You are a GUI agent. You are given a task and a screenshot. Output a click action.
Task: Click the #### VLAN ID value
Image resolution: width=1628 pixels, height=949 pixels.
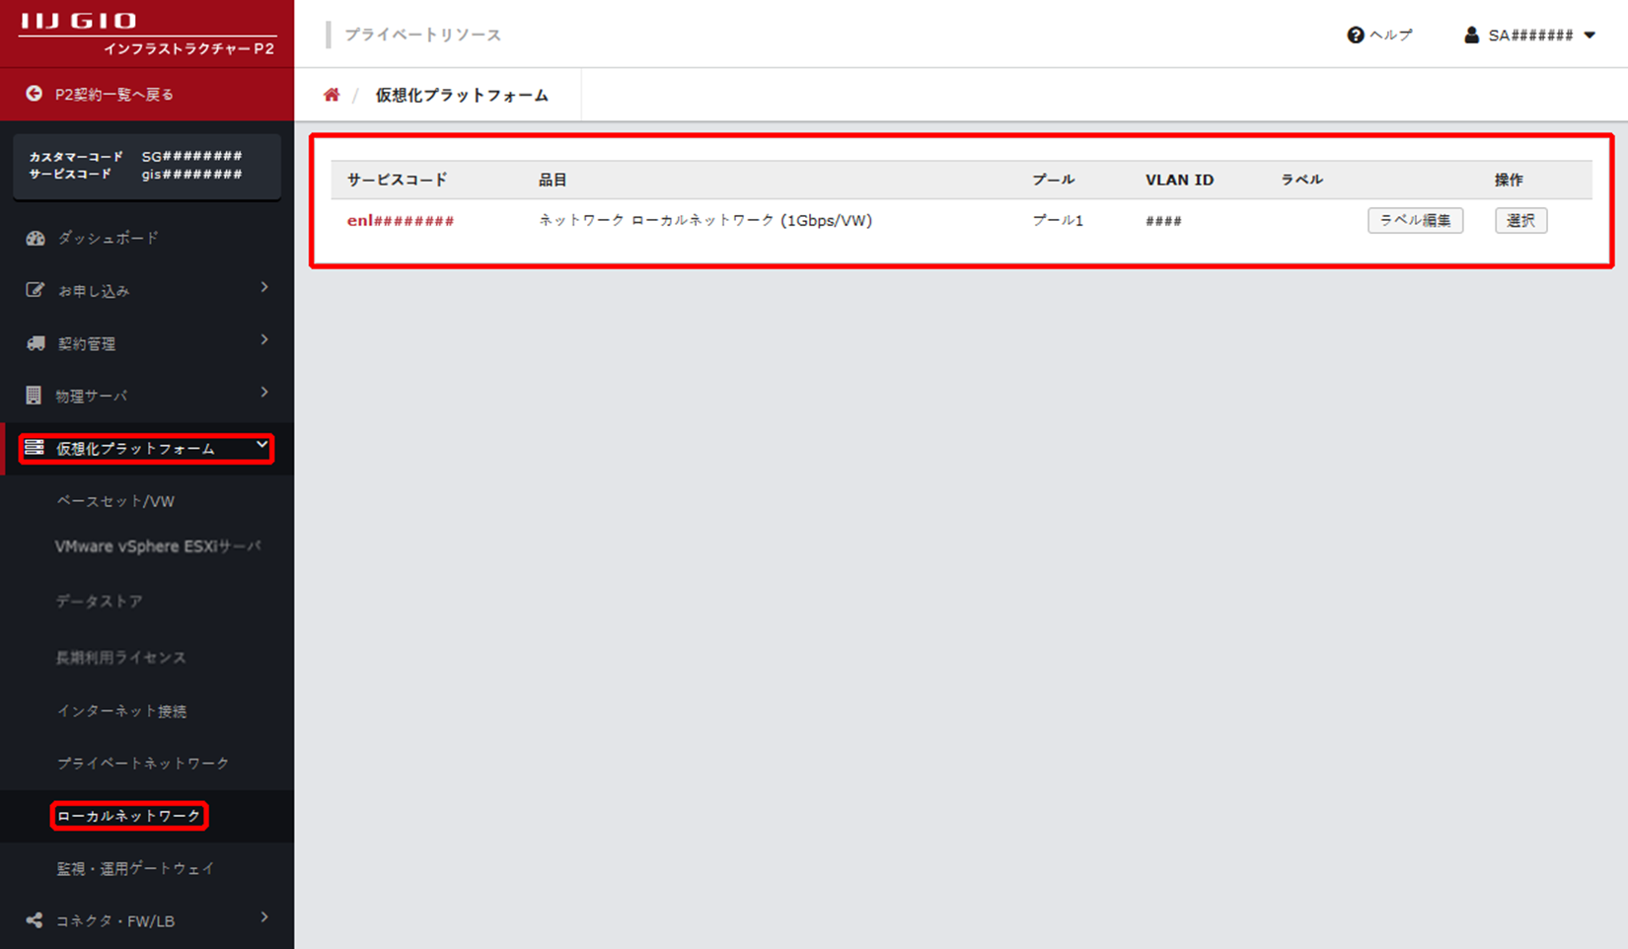coord(1163,221)
